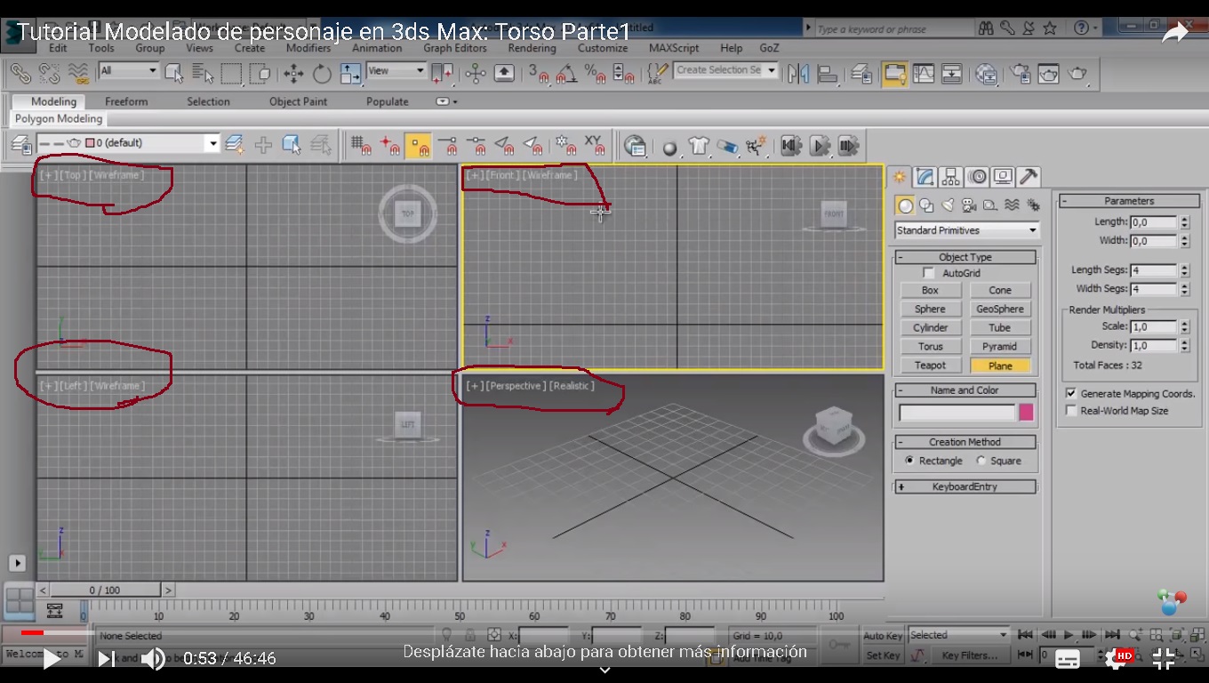Click the 0 / 100 time slider
This screenshot has width=1209, height=683.
click(x=105, y=591)
